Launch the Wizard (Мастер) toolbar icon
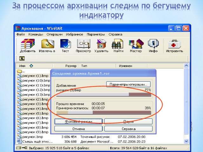Image resolution: width=203 pixels, height=152 pixels. tap(136, 44)
